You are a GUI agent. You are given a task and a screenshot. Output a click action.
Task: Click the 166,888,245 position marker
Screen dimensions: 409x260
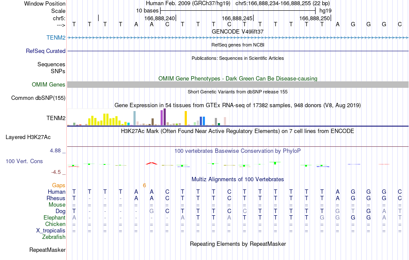click(x=237, y=18)
